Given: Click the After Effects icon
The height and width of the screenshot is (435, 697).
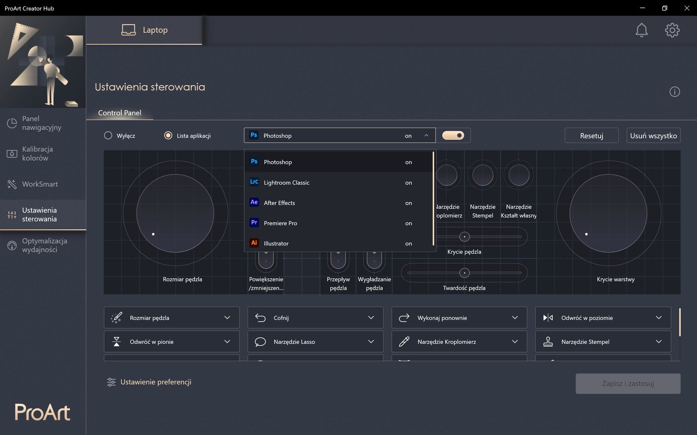Looking at the screenshot, I should click(x=254, y=202).
